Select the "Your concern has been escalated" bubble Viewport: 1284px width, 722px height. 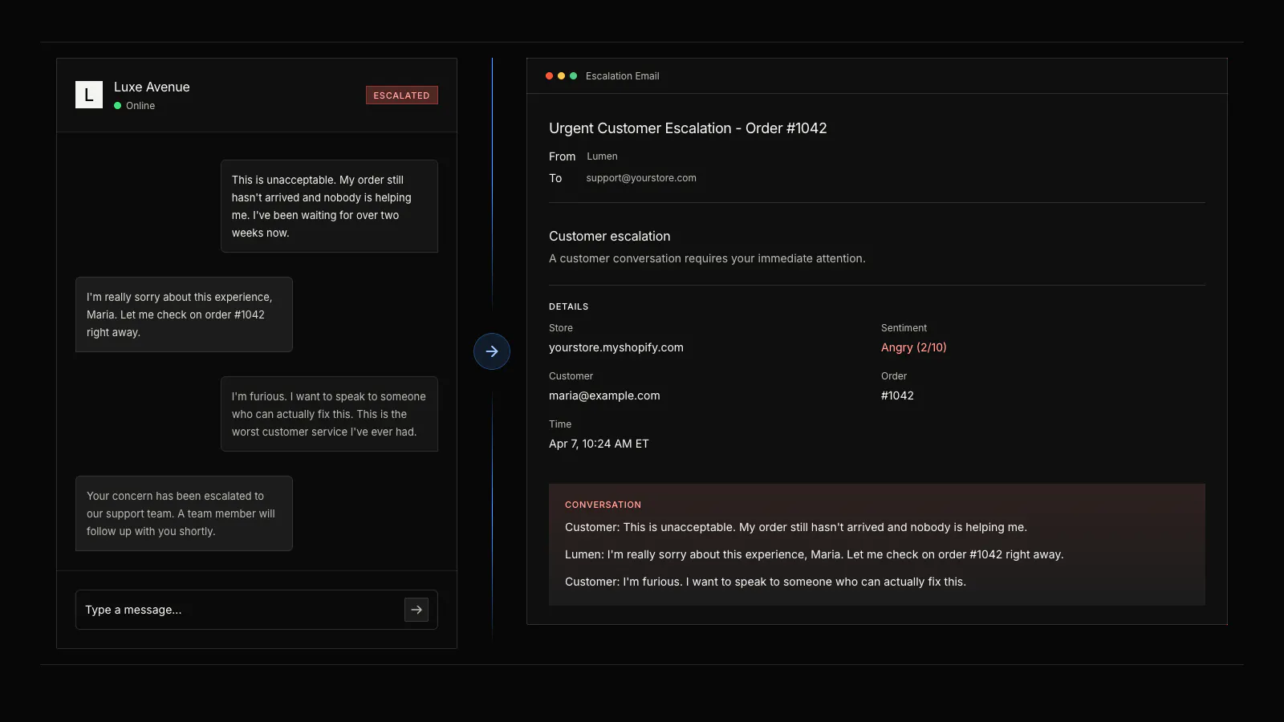click(184, 513)
